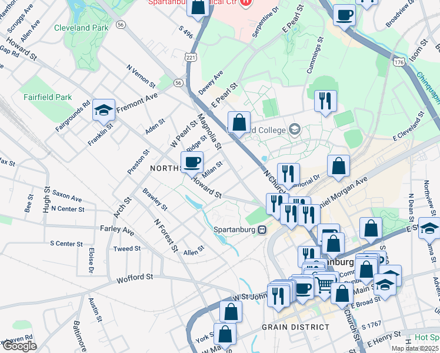
Task: Click the Magnolia St label
Action: (x=209, y=131)
